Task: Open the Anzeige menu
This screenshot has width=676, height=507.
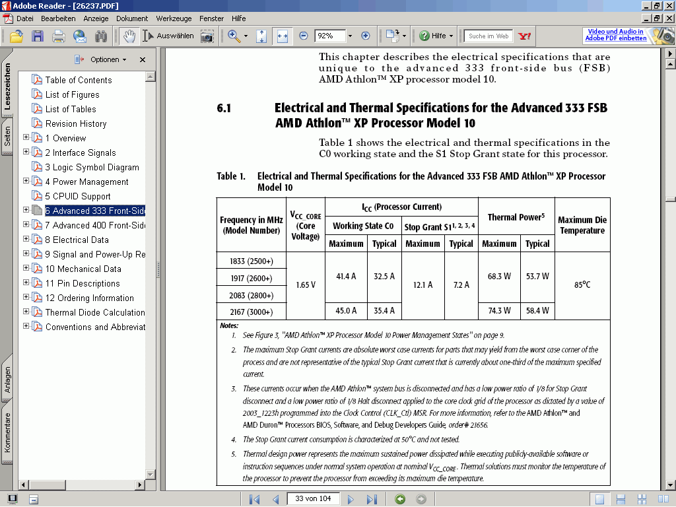Action: [x=96, y=18]
